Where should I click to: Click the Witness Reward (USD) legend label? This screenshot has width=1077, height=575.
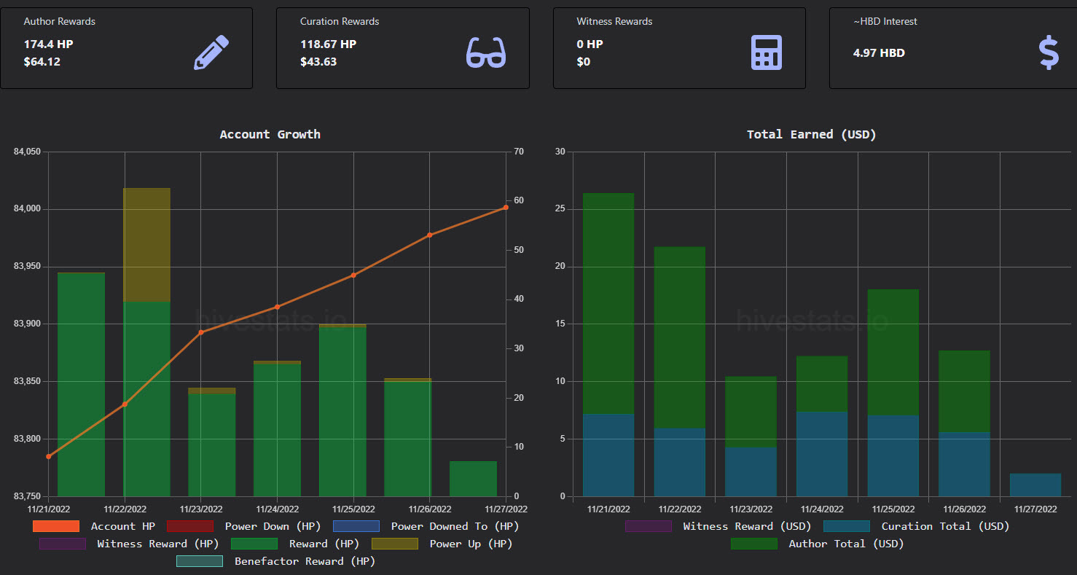coord(747,526)
